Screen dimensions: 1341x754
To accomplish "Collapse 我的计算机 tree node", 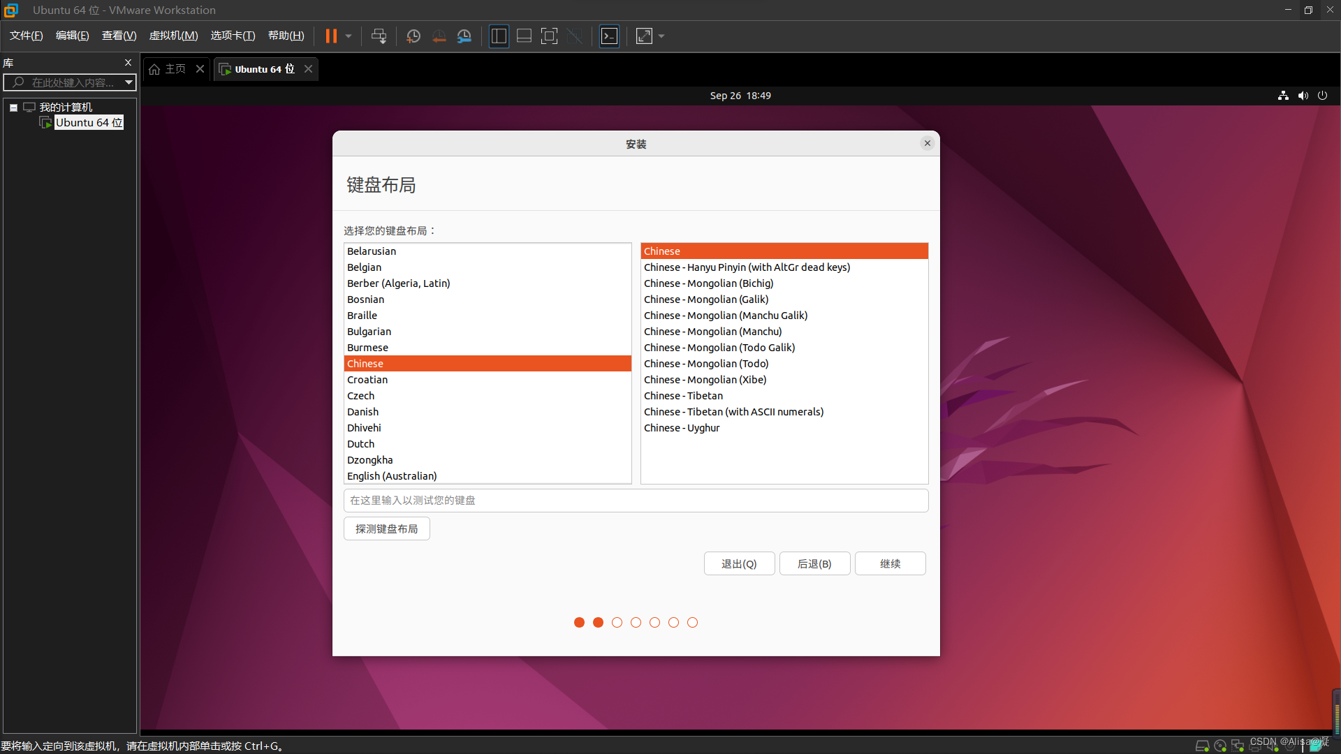I will 13,108.
